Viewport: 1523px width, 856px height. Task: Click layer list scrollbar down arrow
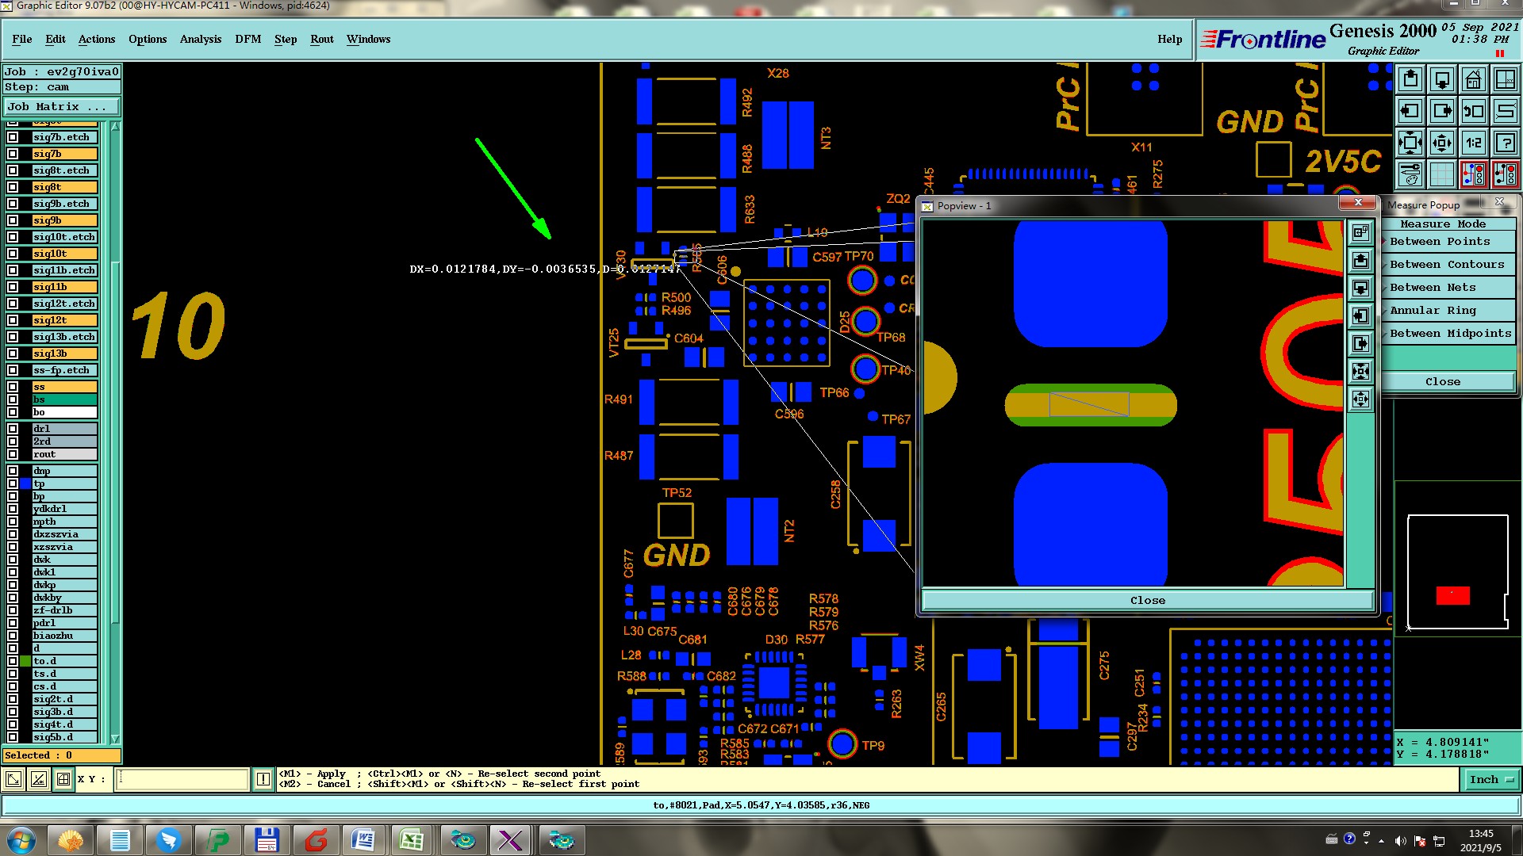point(115,739)
